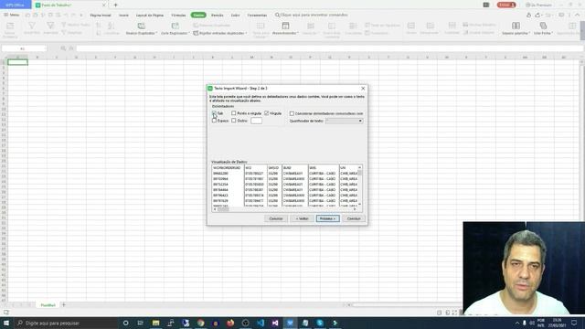The width and height of the screenshot is (585, 329).
Task: Click the share icon in title area
Action: tap(538, 15)
